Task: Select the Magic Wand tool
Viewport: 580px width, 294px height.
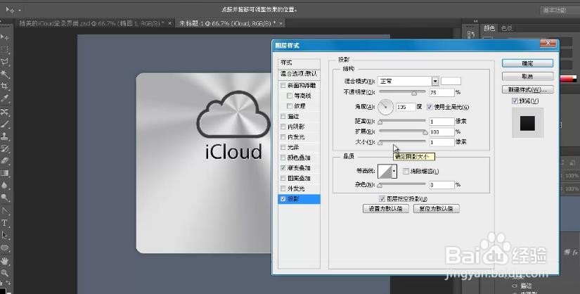Action: (x=4, y=74)
